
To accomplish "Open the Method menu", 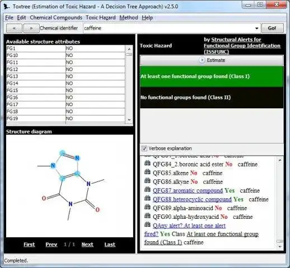I will tap(129, 18).
